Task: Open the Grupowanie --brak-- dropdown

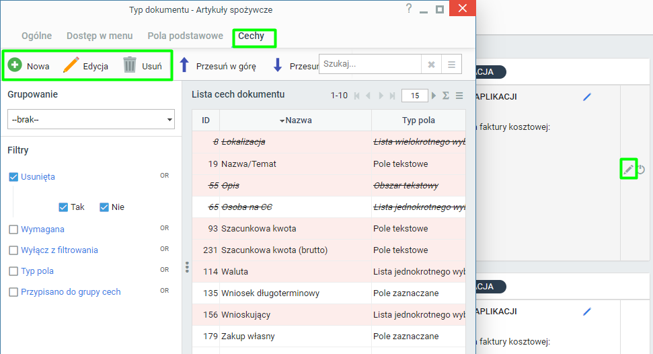Action: (91, 119)
